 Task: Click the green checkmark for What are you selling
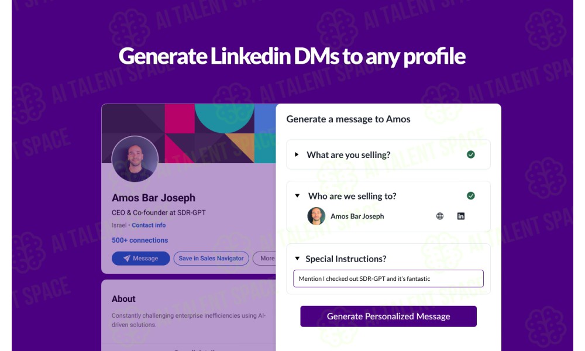tap(471, 154)
